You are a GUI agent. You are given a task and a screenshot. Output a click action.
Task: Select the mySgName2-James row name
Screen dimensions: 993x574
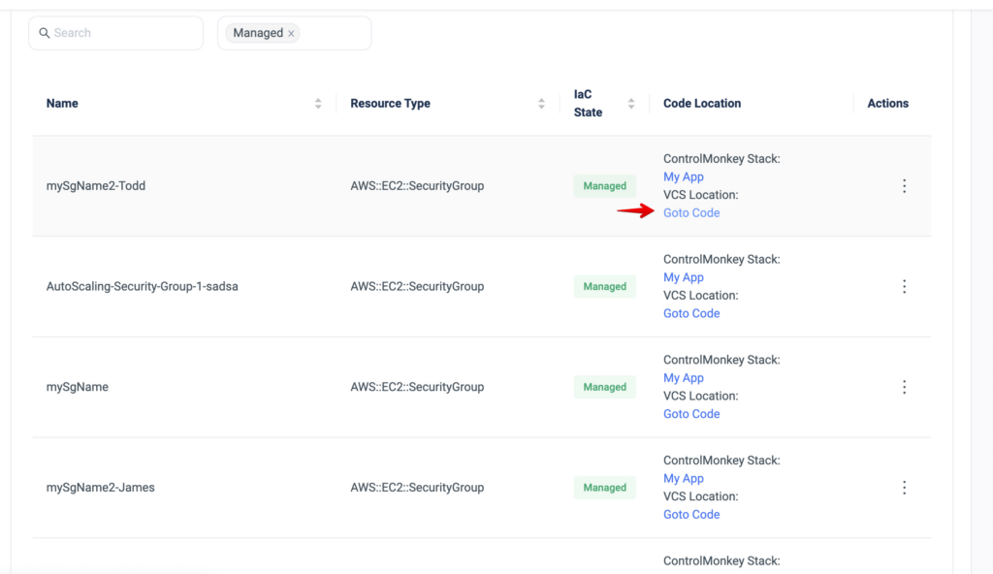pos(101,487)
